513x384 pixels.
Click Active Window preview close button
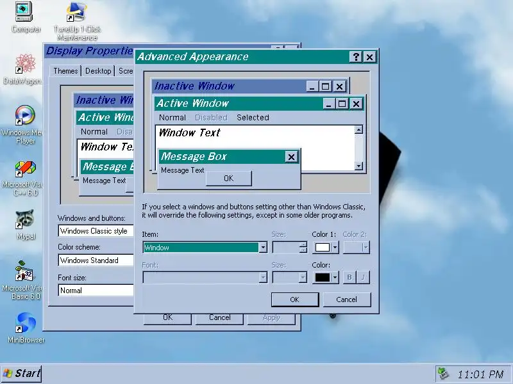point(357,104)
